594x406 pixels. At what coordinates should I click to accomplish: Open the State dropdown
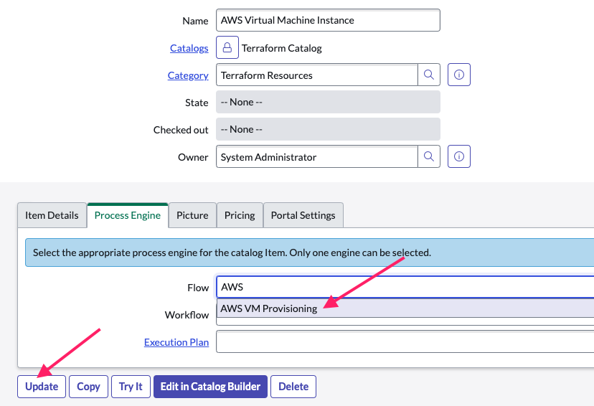pyautogui.click(x=328, y=102)
